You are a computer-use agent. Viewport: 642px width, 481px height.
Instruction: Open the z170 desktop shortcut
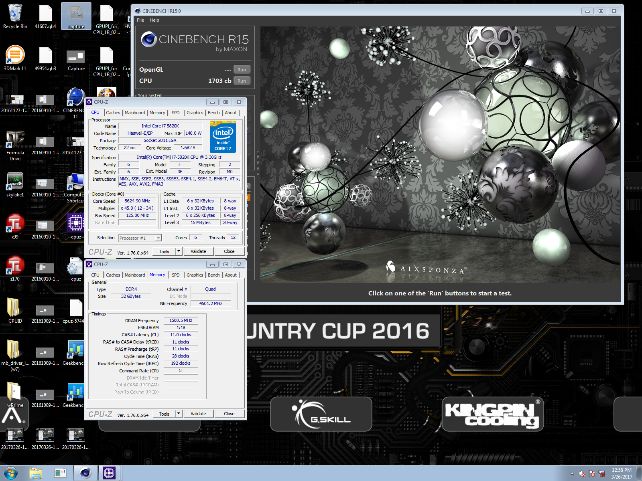[15, 269]
